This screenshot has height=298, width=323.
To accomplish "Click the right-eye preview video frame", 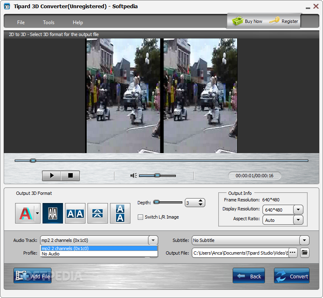I will 200,96.
